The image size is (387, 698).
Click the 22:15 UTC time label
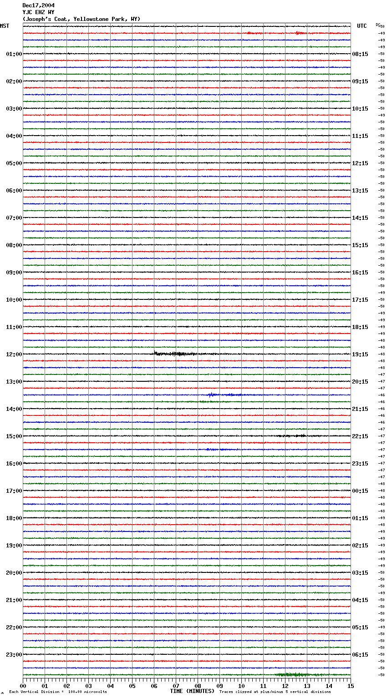pyautogui.click(x=360, y=436)
